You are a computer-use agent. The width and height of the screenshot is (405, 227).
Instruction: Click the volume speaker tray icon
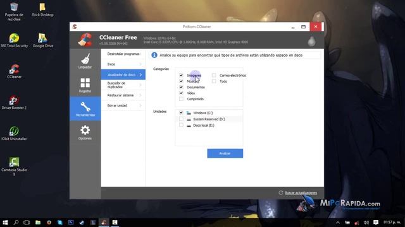tap(366, 223)
